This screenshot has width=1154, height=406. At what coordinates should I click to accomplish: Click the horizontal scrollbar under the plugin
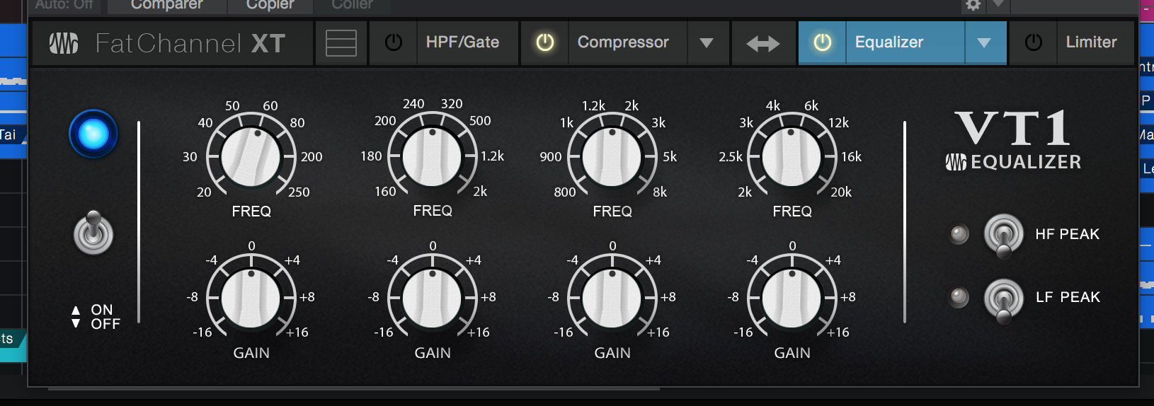pos(354,388)
